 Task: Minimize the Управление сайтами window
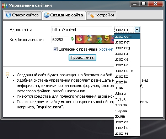(x=135, y=4)
